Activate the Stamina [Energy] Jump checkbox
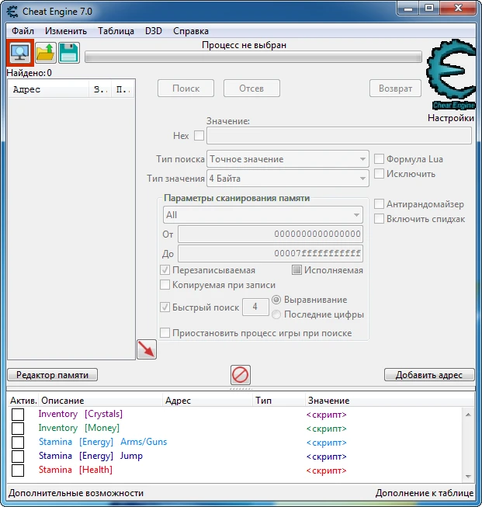This screenshot has width=482, height=507. pos(18,457)
